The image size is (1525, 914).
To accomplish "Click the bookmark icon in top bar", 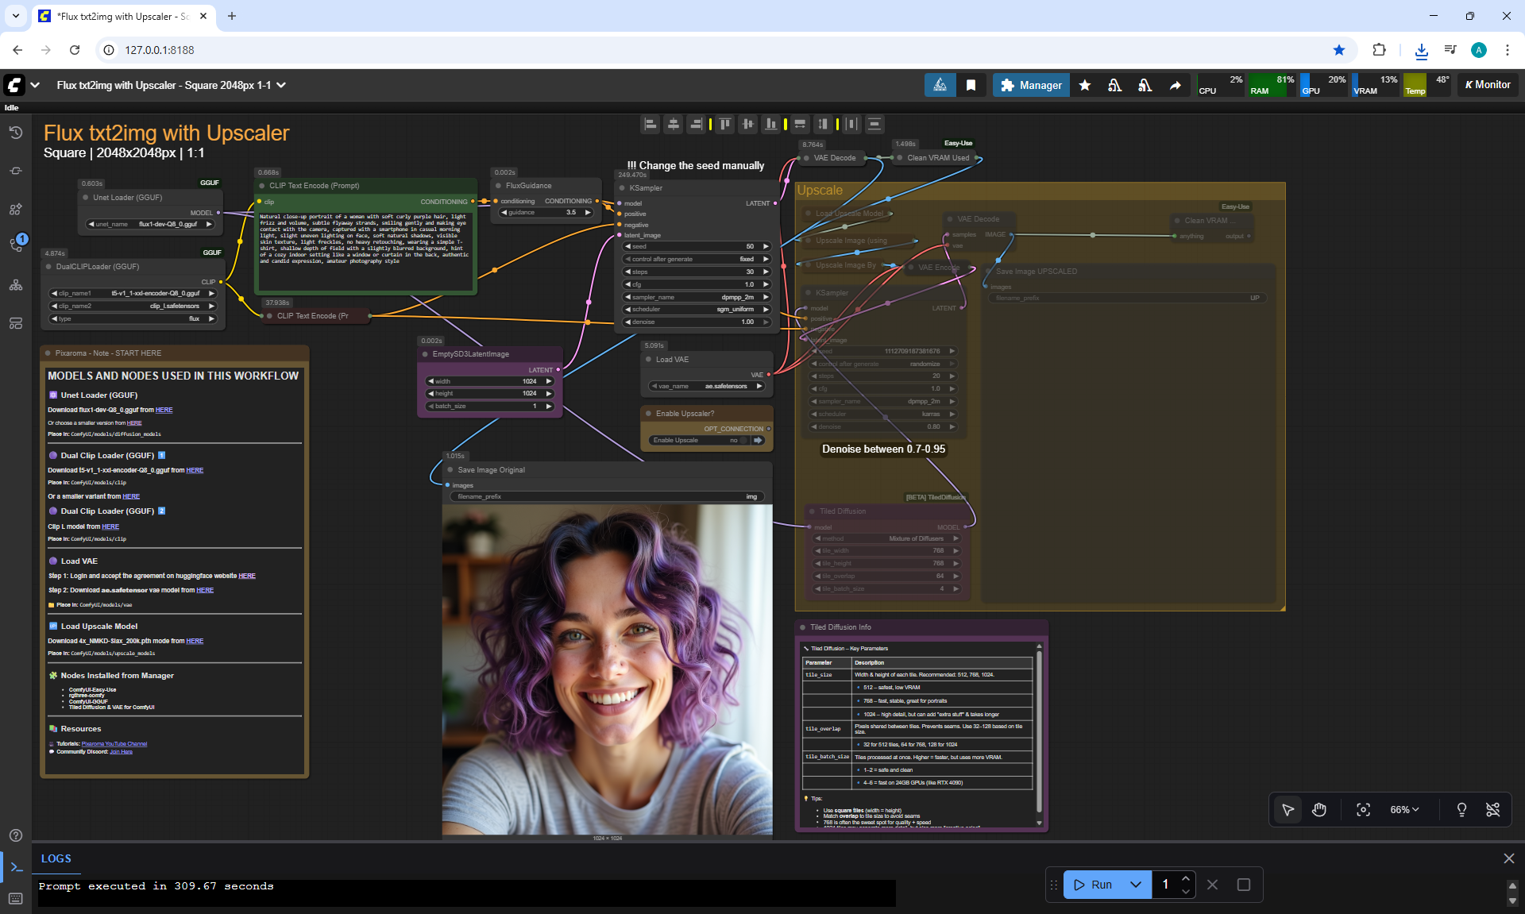I will [x=971, y=85].
